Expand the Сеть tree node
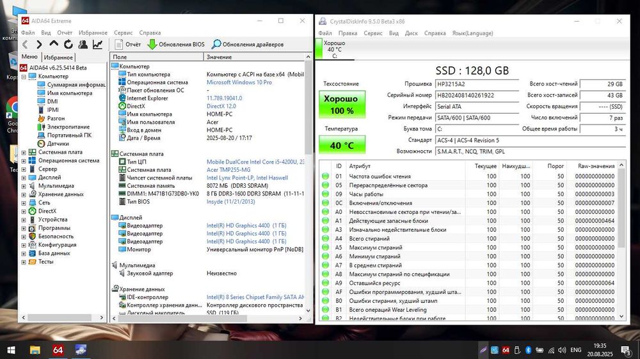640x359 pixels. click(x=24, y=203)
